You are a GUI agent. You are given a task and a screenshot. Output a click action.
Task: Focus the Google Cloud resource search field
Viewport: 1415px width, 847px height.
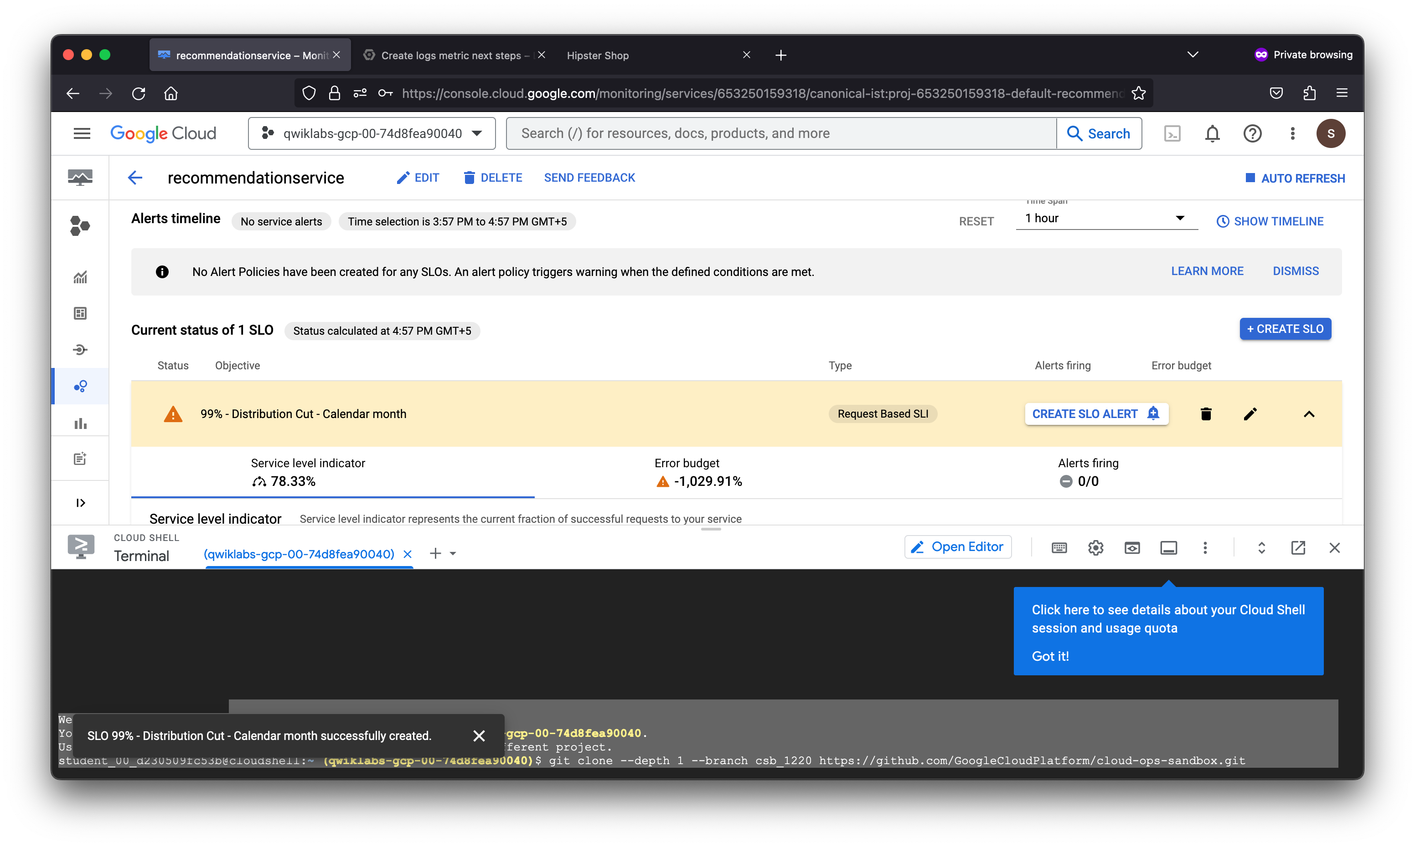click(781, 133)
